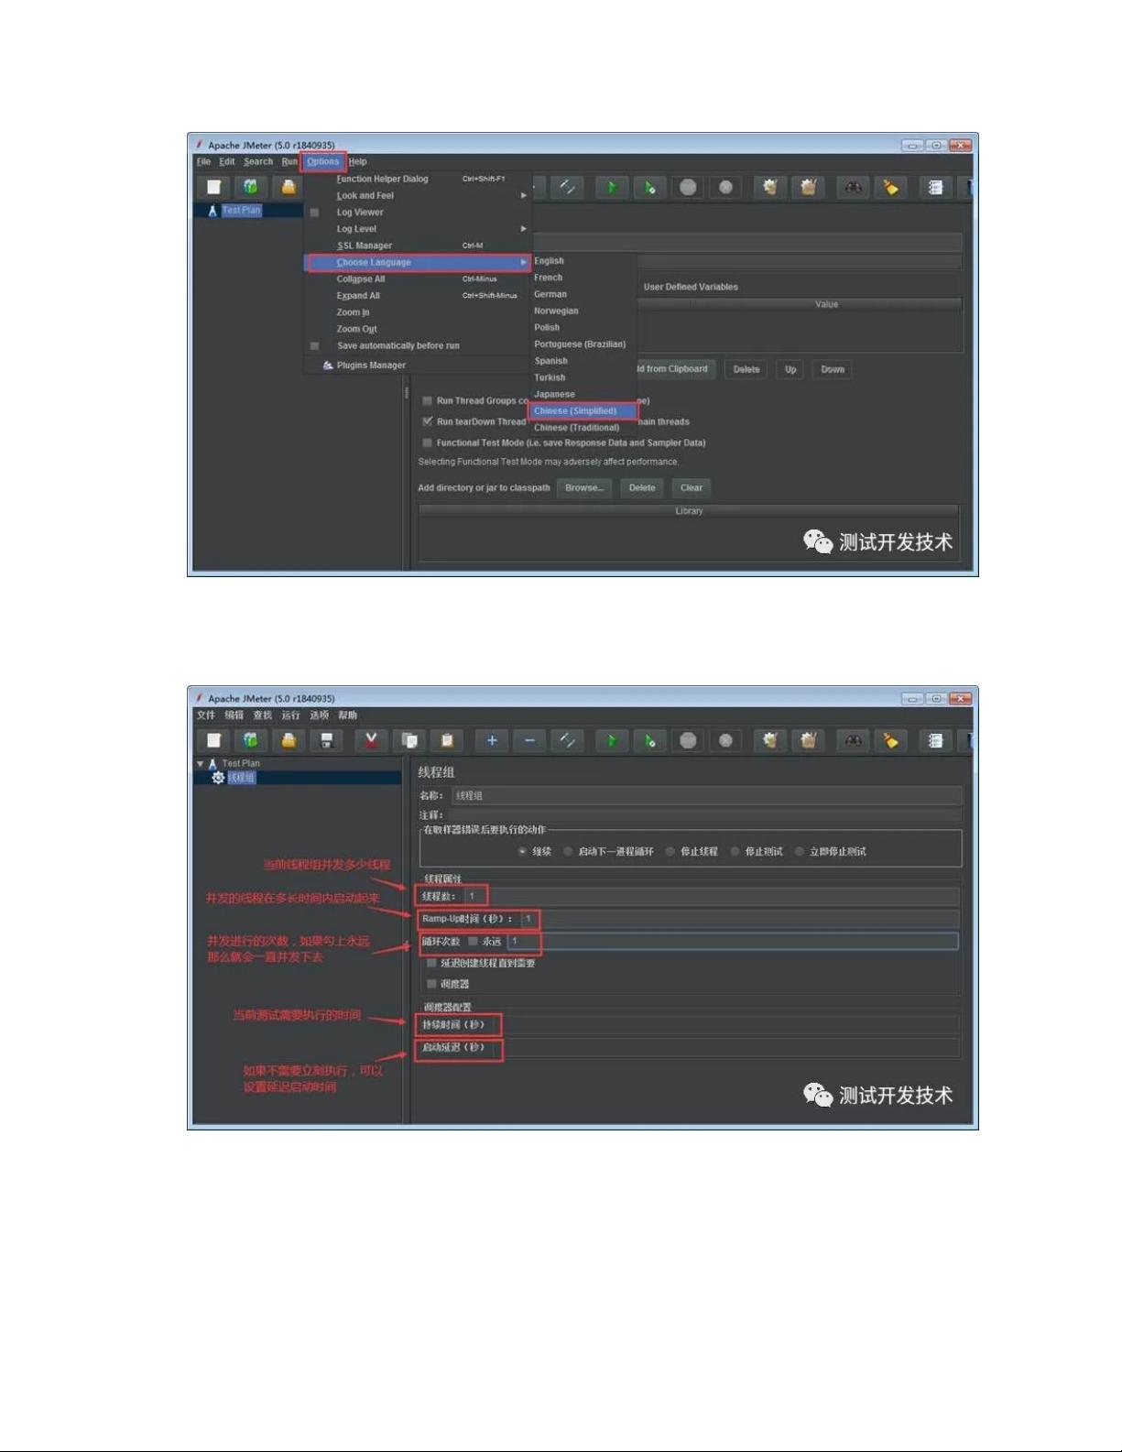This screenshot has height=1452, width=1122.
Task: Expand the Look and Feel submenu
Action: pyautogui.click(x=418, y=195)
